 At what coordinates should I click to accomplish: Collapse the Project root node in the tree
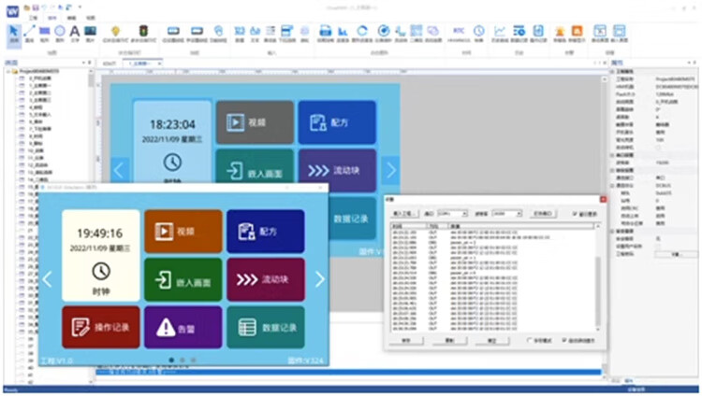click(x=7, y=72)
